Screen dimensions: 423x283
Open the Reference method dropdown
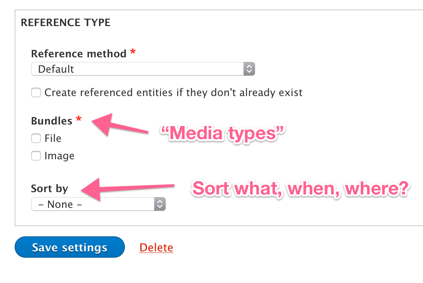143,69
